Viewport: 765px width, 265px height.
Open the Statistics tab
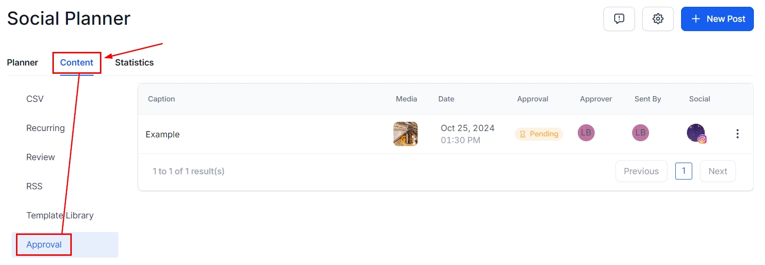(134, 63)
